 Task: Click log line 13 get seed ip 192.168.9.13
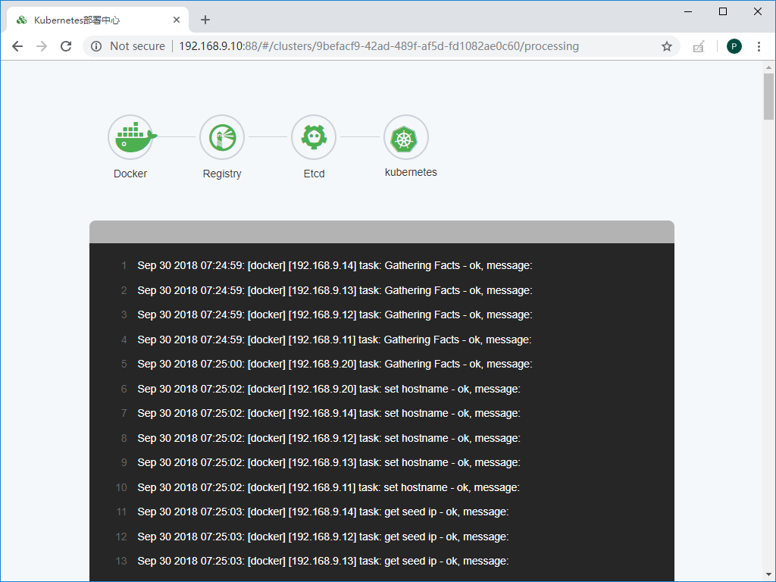(323, 562)
